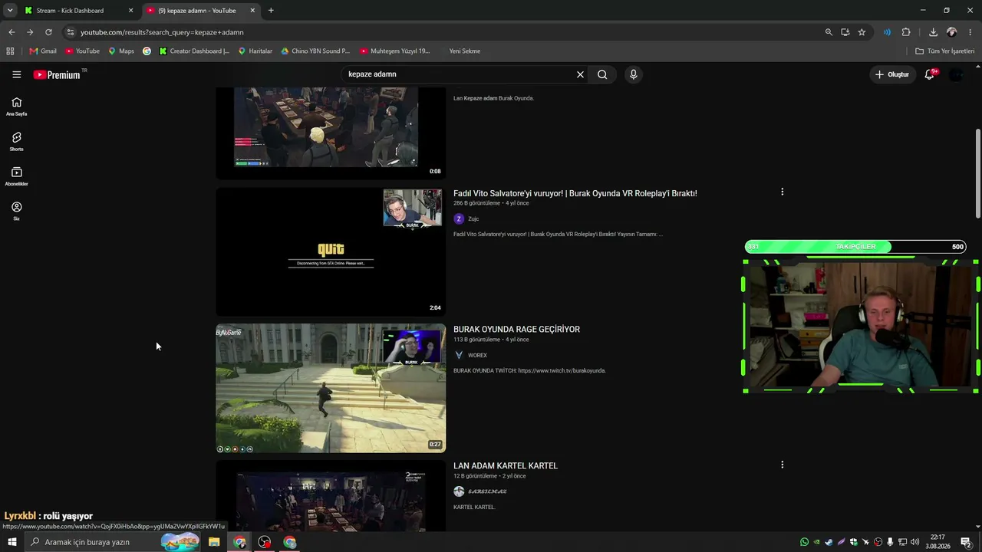982x552 pixels.
Task: Play the BURAK OYUNDA RAGE video thumbnail
Action: pos(331,388)
